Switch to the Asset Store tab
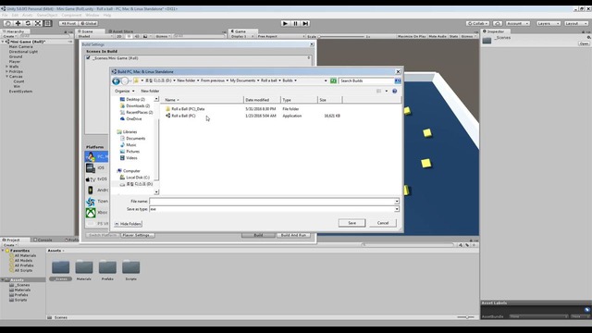 click(x=120, y=31)
